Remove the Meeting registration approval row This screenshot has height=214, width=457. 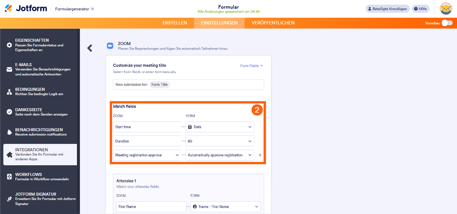pos(260,155)
